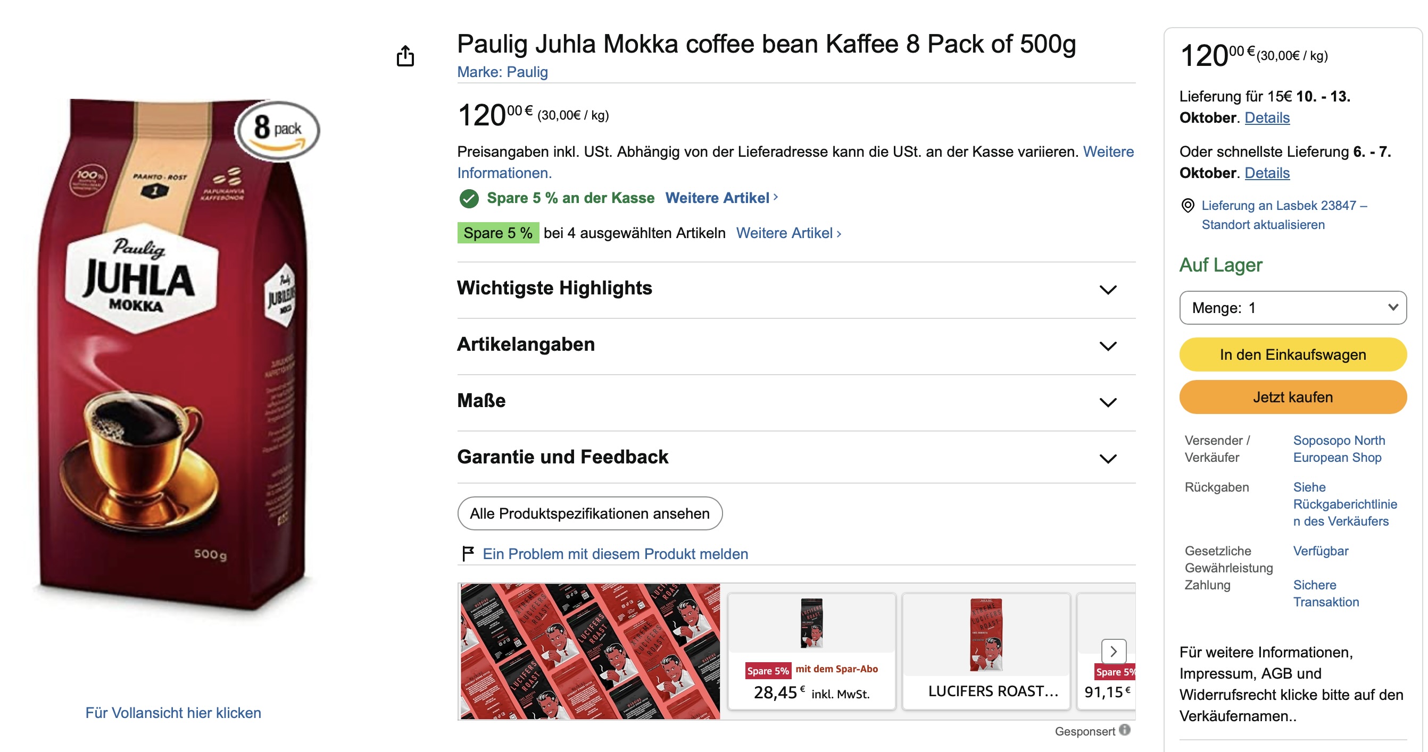Advance sponsored carousel with next arrow

point(1113,651)
